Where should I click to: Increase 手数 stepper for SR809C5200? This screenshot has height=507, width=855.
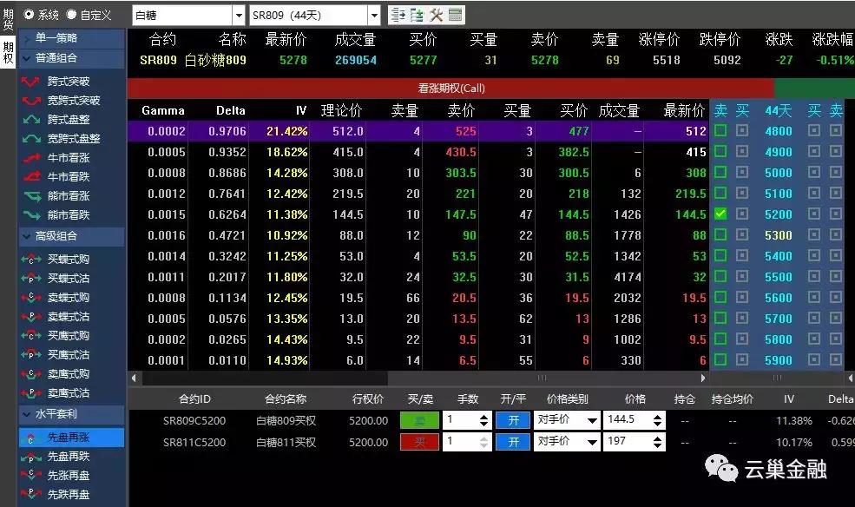coord(483,416)
